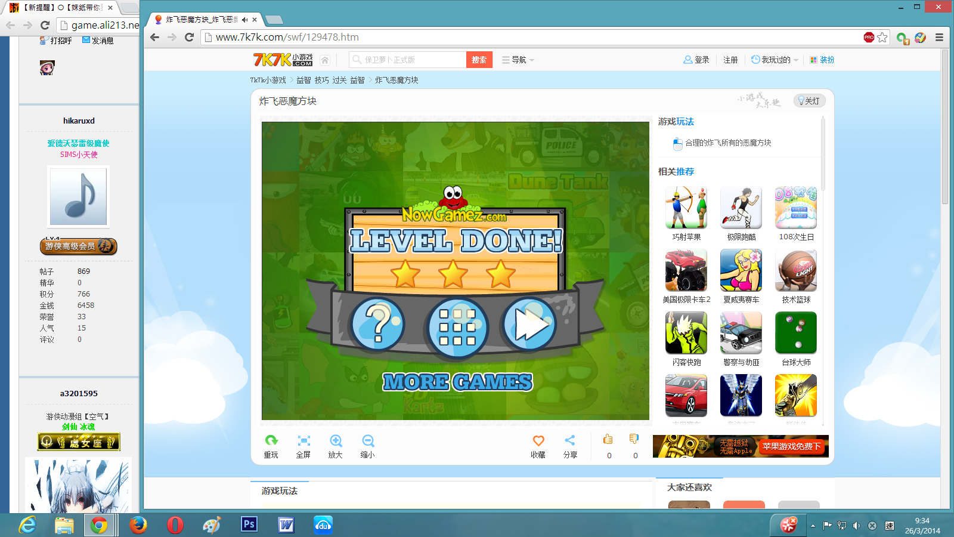Click the page vertical scrollbar
Viewport: 954px width, 537px height.
click(945, 126)
